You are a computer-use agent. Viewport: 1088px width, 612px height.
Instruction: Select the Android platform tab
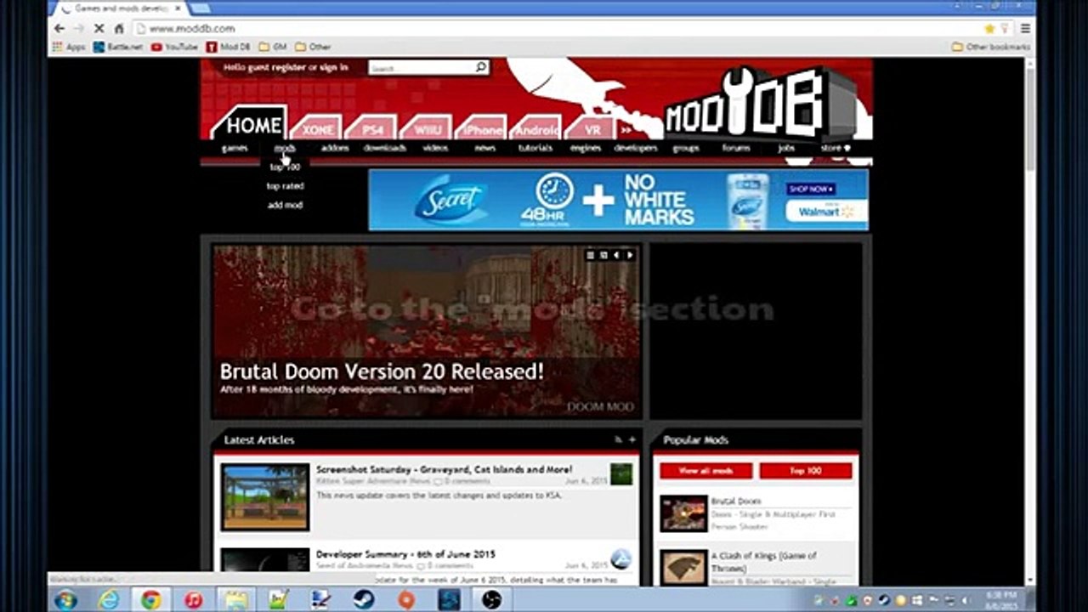tap(536, 129)
